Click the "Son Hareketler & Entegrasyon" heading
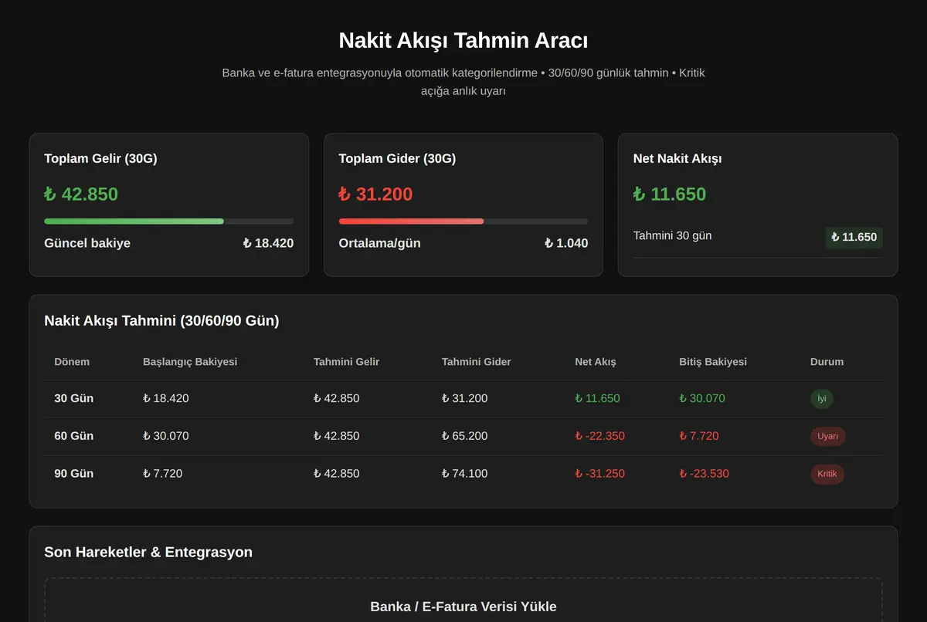This screenshot has width=927, height=622. point(148,553)
